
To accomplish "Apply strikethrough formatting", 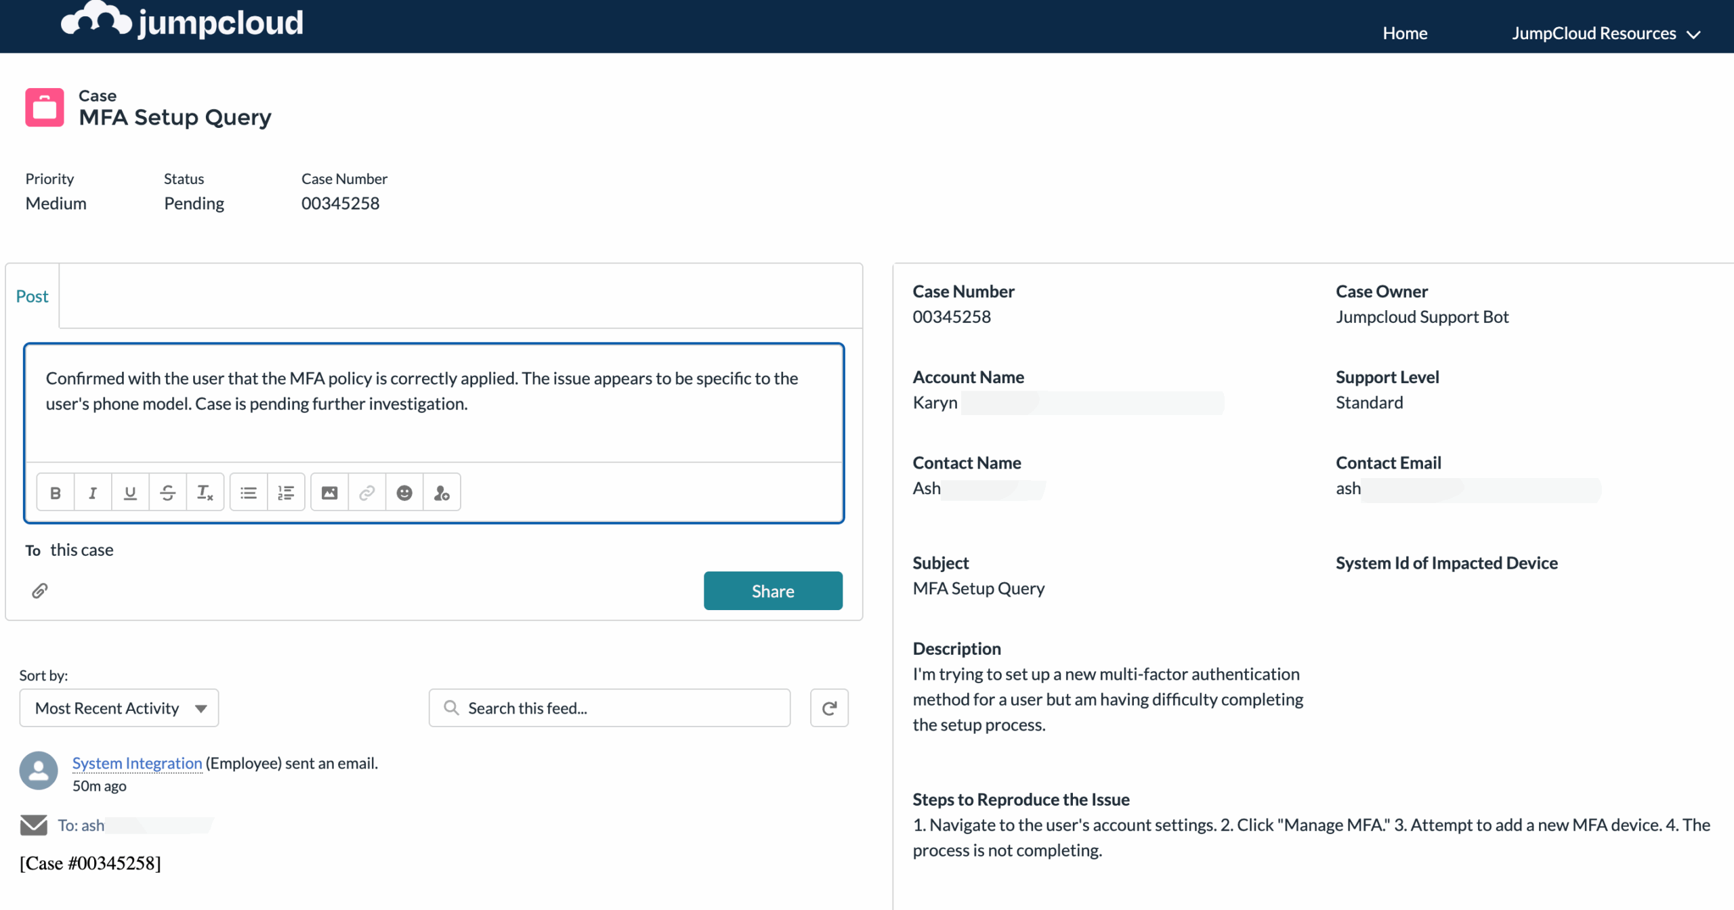I will (167, 492).
